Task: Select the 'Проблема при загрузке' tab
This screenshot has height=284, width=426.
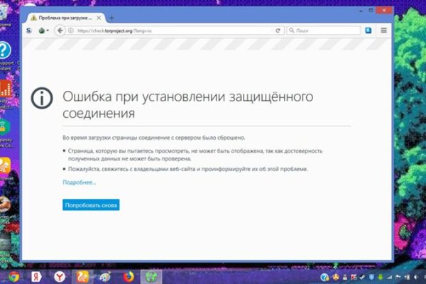Action: click(x=64, y=17)
